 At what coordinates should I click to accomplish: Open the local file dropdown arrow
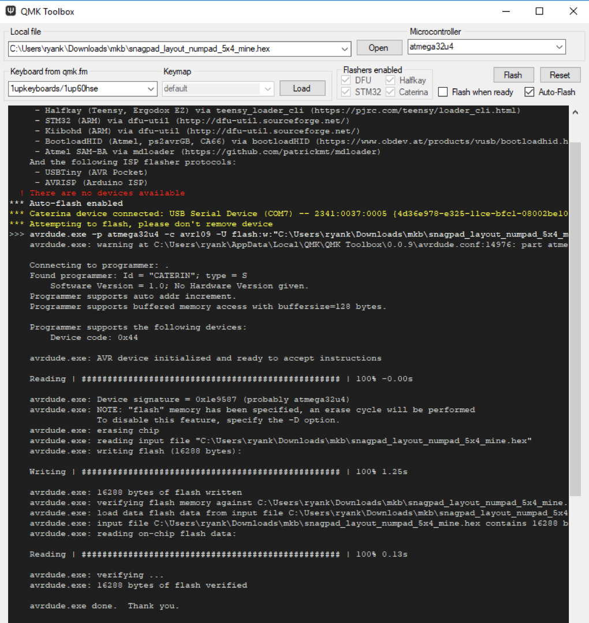coord(344,49)
